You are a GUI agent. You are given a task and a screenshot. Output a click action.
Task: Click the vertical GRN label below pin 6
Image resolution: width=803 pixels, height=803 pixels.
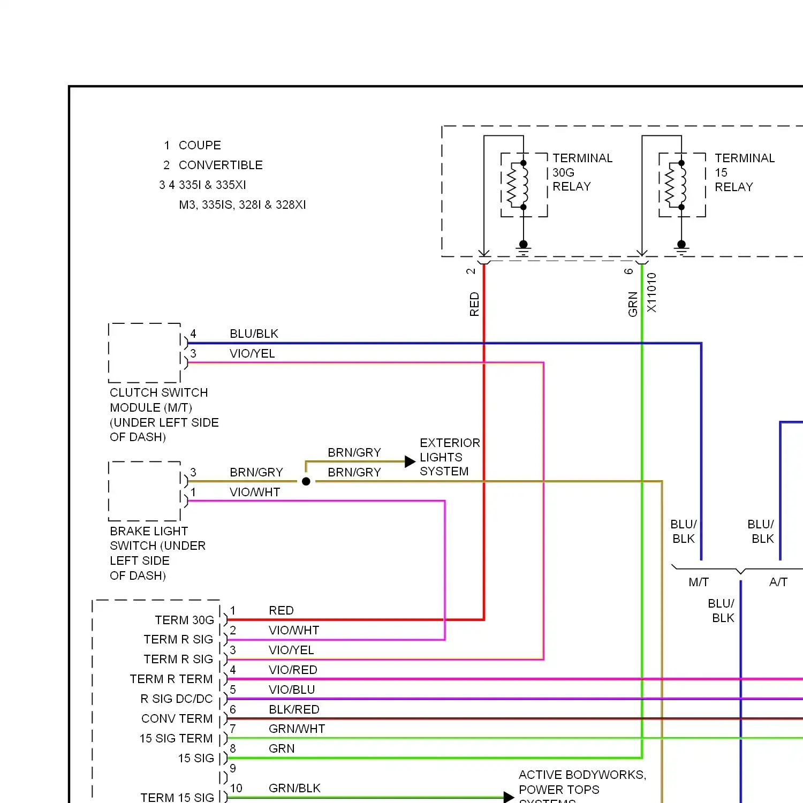(x=633, y=304)
